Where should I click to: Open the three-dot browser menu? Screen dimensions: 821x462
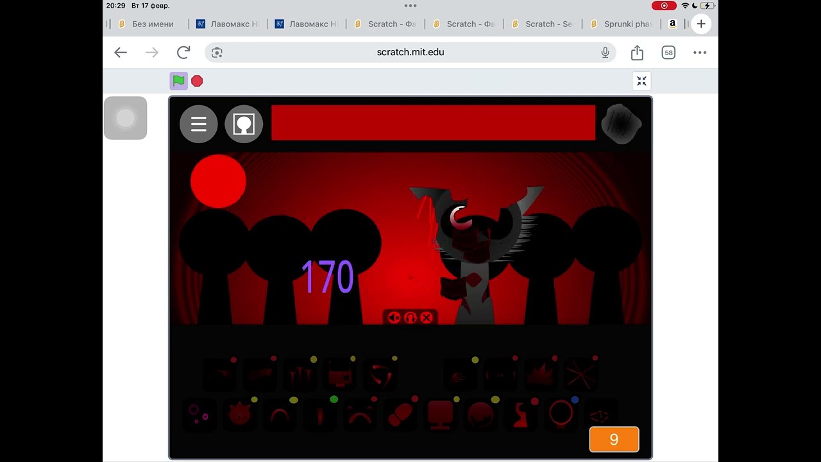[700, 53]
